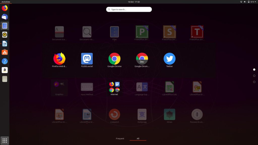Viewport: 258px width, 145px height.
Task: Click the Type to search field
Action: [129, 9]
